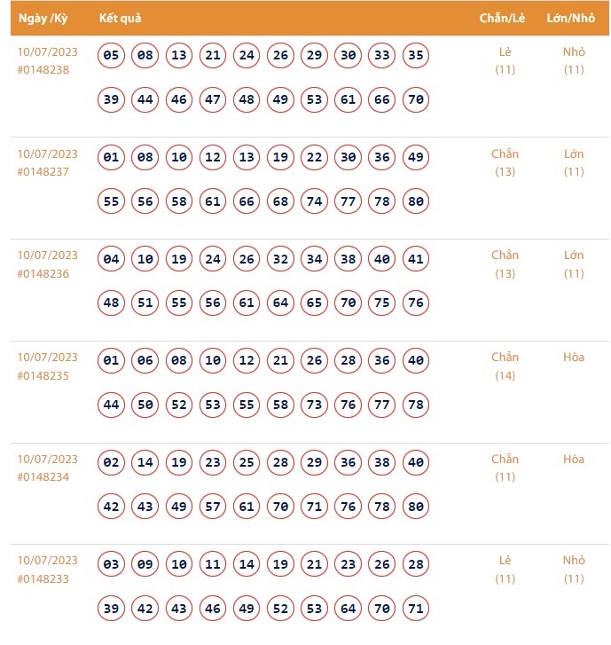The height and width of the screenshot is (645, 611).
Task: Click ball 02 in draw #0148234
Action: click(111, 462)
